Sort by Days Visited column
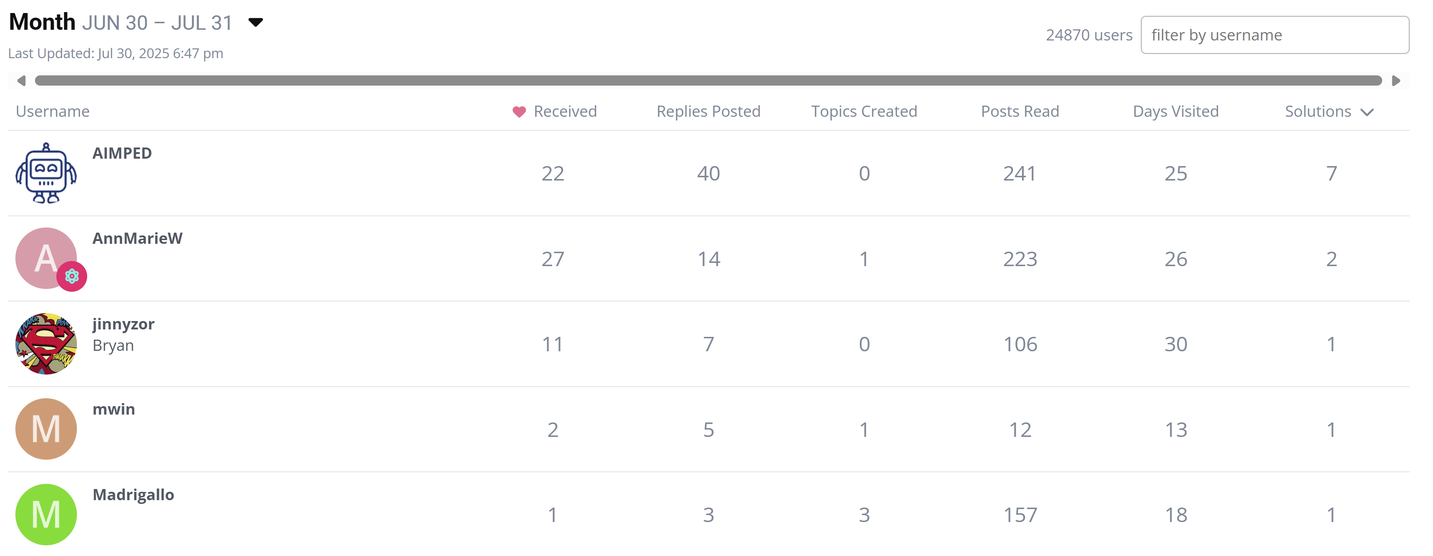This screenshot has width=1433, height=556. click(1175, 111)
